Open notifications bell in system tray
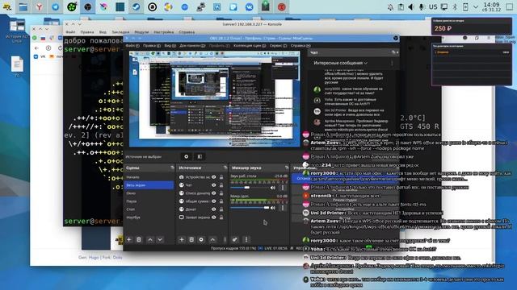517x290 pixels. (390, 7)
